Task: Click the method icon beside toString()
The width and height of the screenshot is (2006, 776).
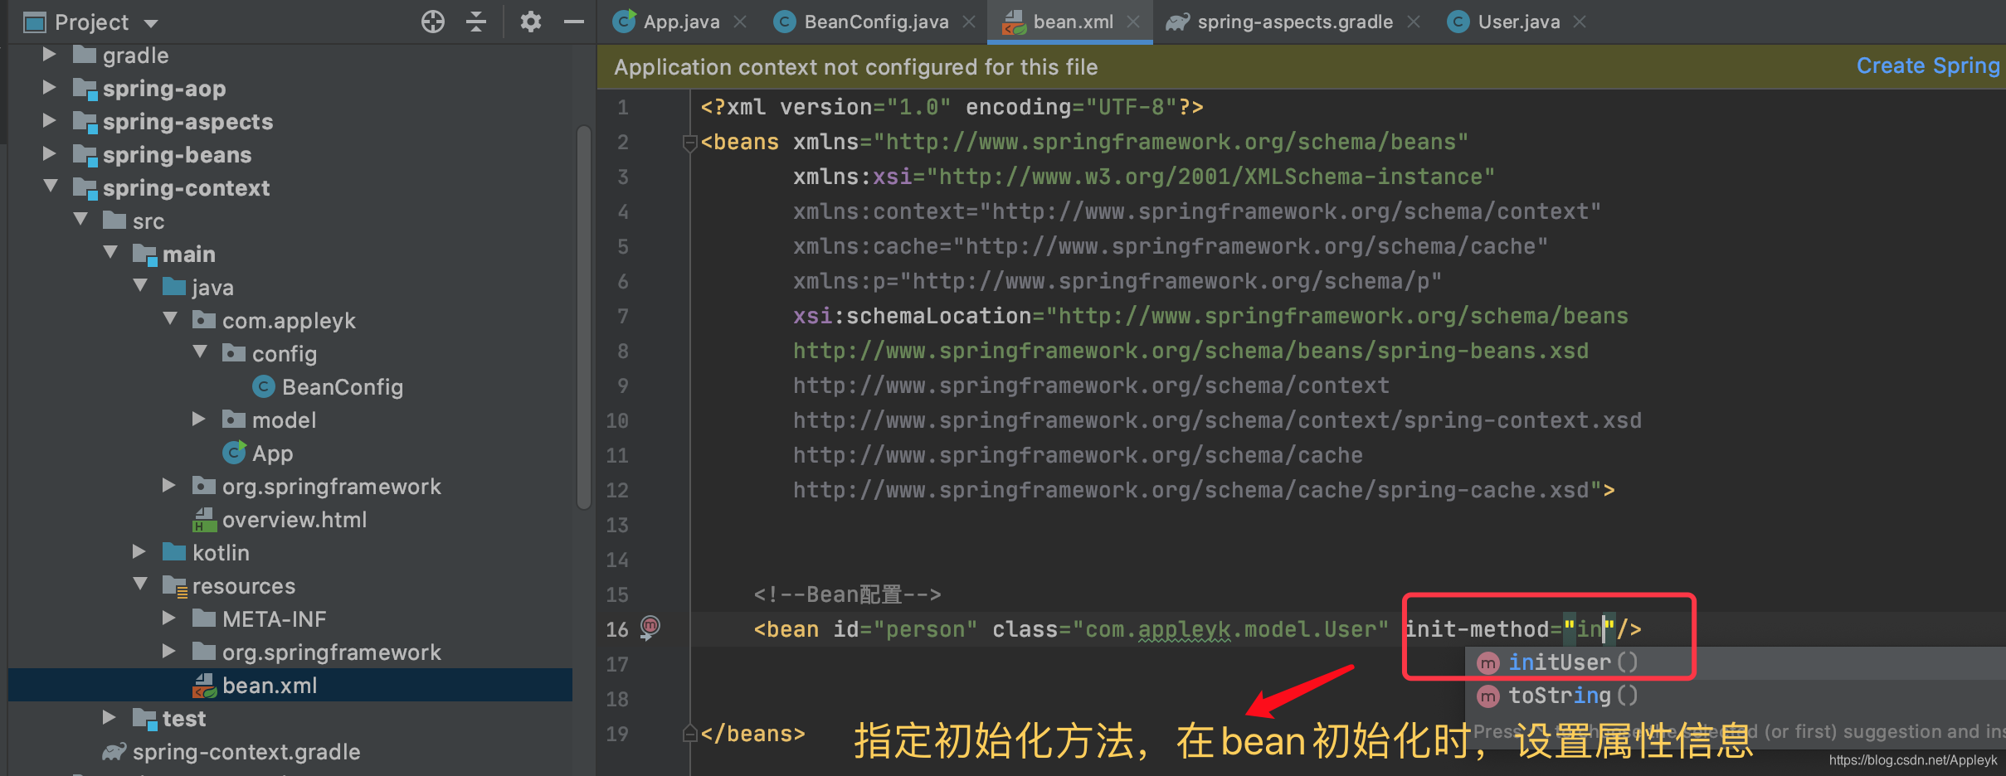Action: click(x=1489, y=696)
